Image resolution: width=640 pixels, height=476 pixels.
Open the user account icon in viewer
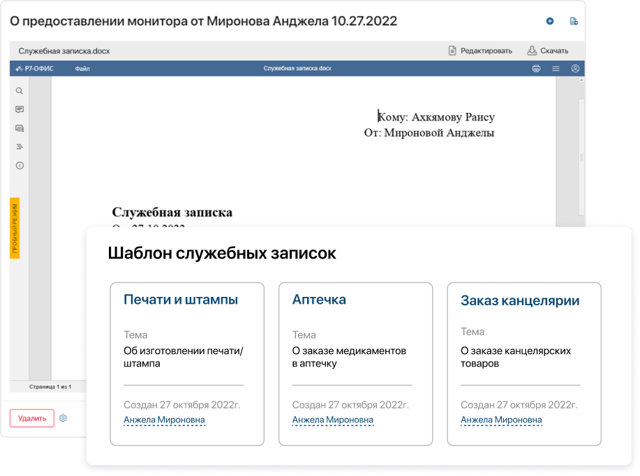pyautogui.click(x=574, y=68)
